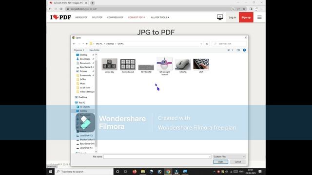Click the taskbar search box
The width and height of the screenshot is (312, 175).
point(84,172)
